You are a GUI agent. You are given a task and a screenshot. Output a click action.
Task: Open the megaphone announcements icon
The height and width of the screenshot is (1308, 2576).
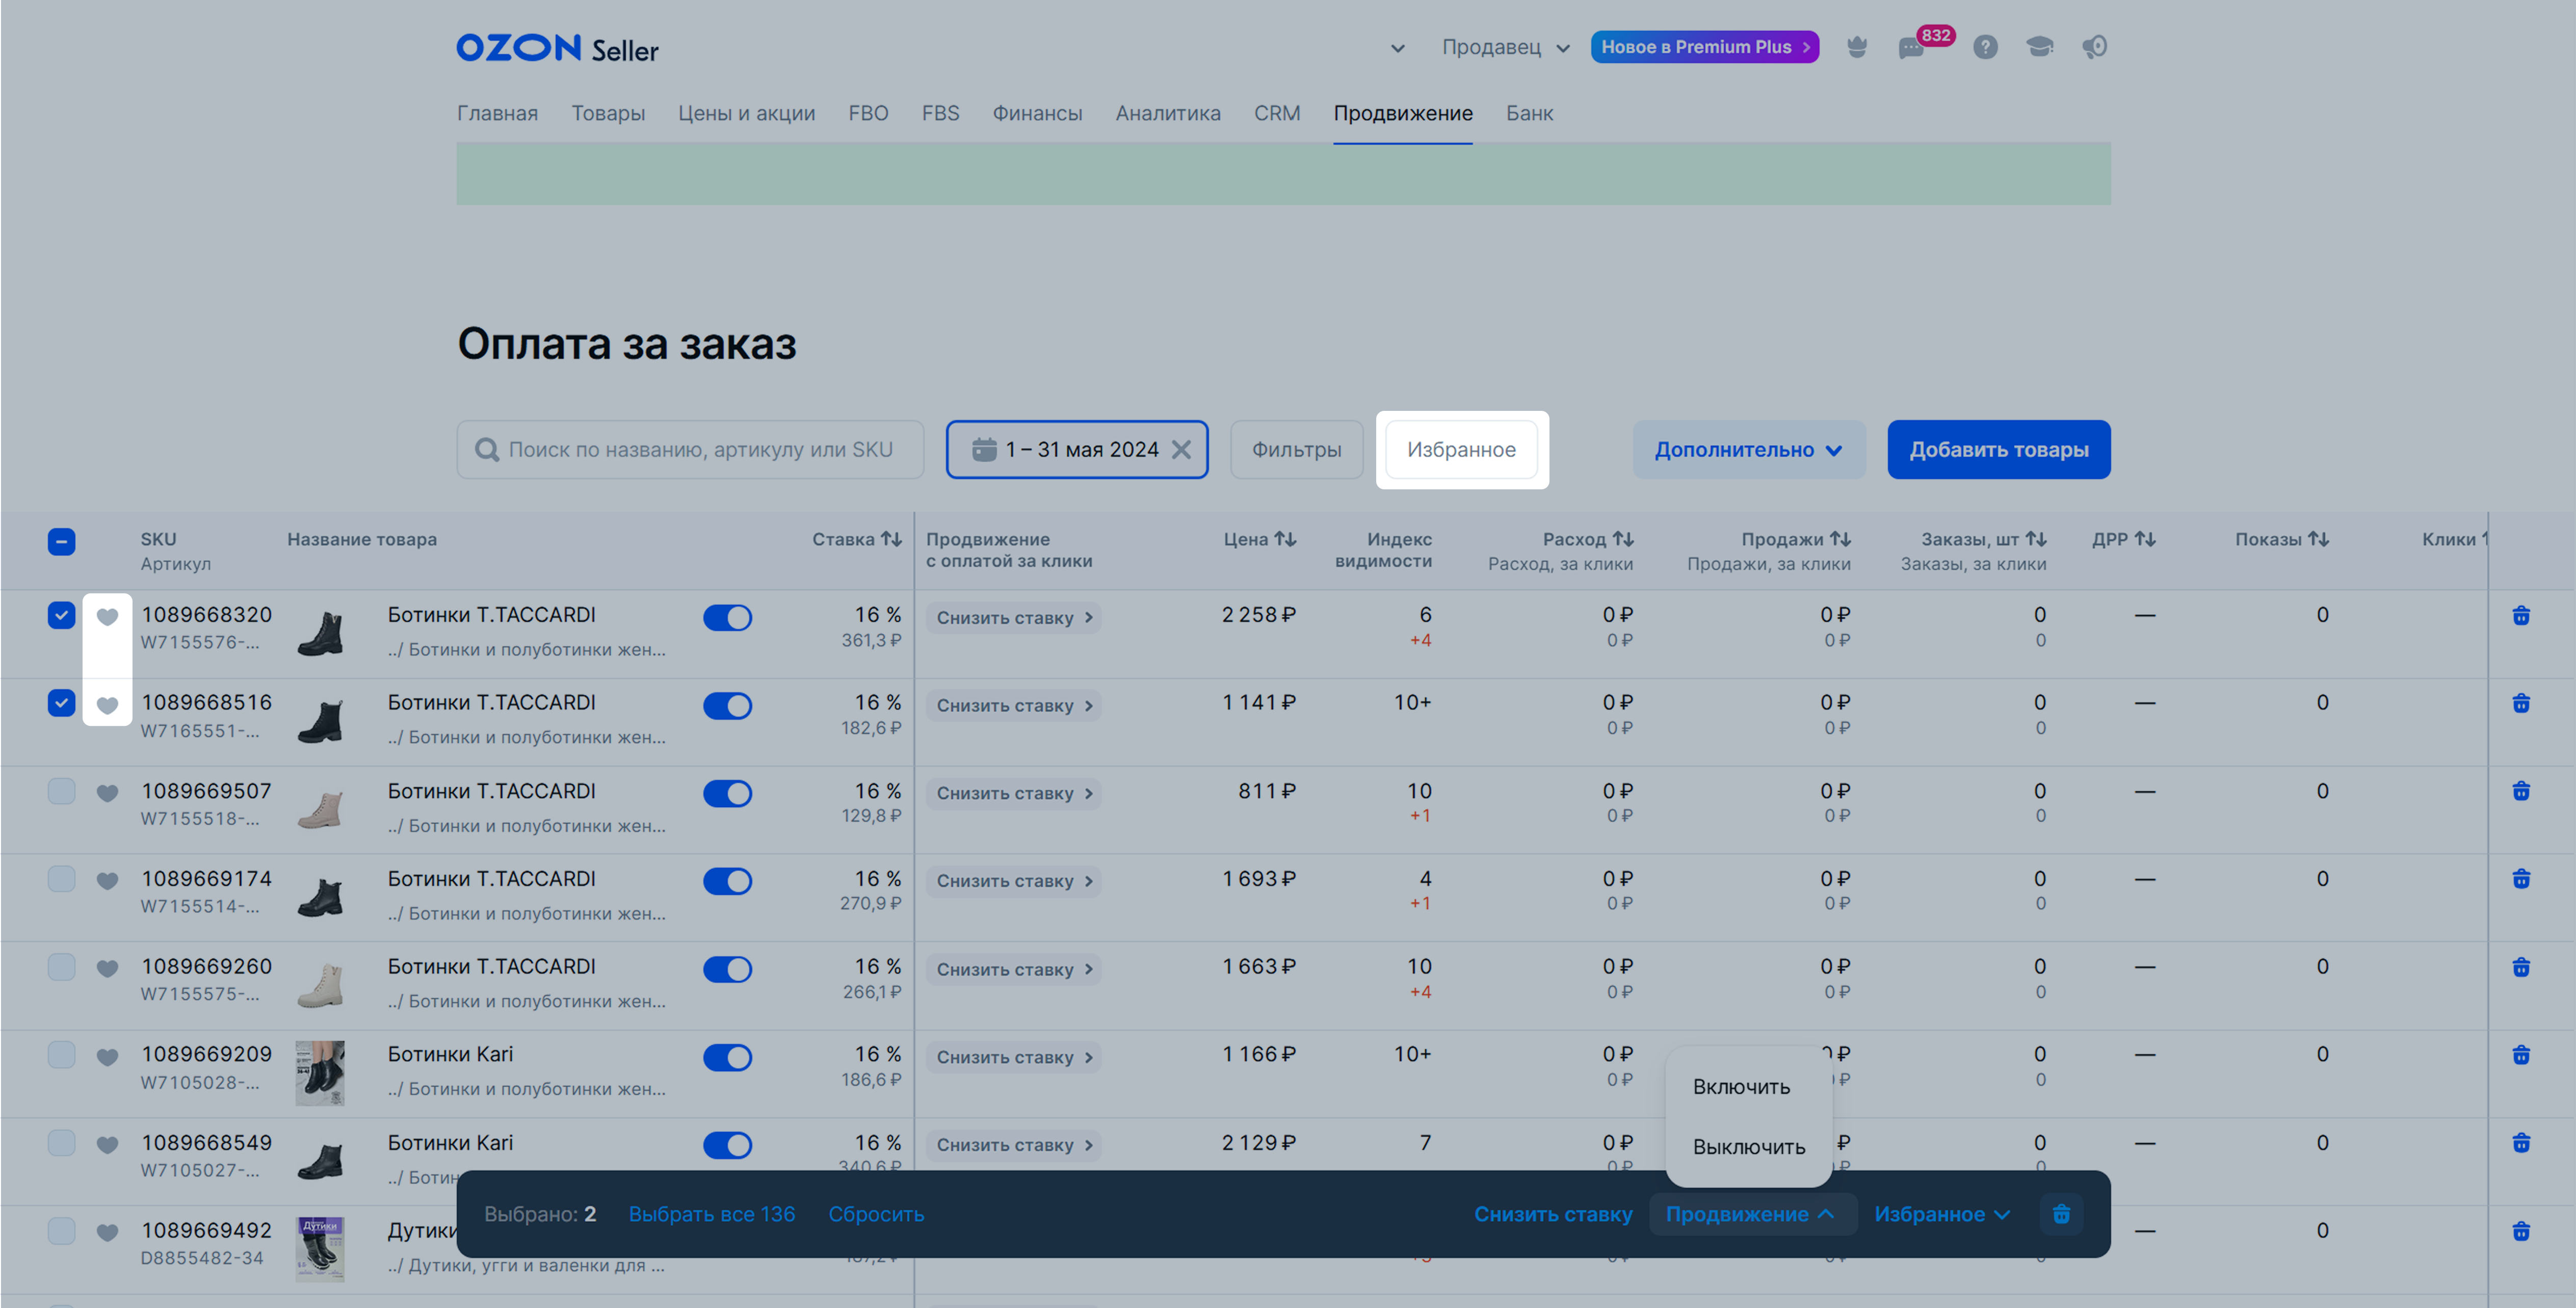pos(2094,47)
